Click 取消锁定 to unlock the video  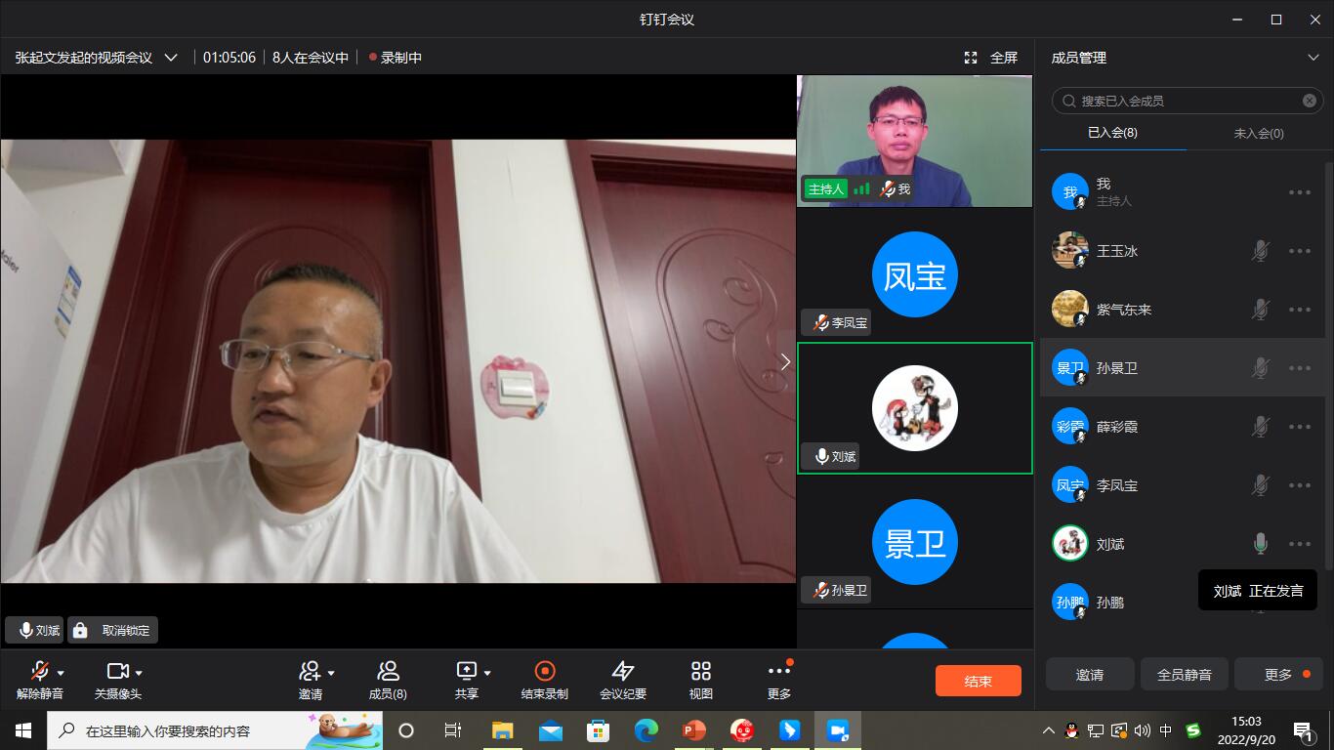tap(113, 631)
